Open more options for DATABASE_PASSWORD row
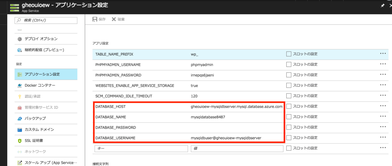The height and width of the screenshot is (166, 392). pyautogui.click(x=383, y=127)
